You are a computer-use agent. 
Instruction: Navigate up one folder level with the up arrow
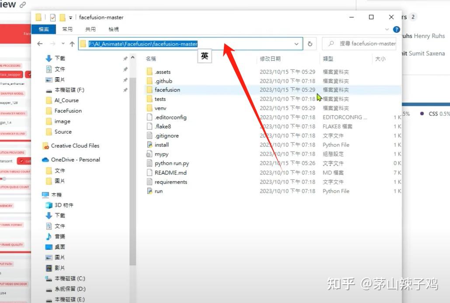(72, 43)
